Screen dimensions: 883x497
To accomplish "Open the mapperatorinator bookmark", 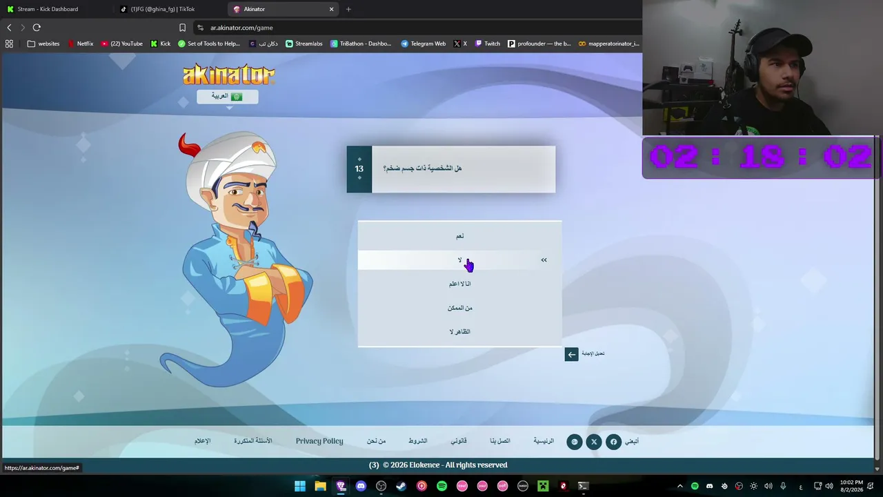I will (x=609, y=43).
